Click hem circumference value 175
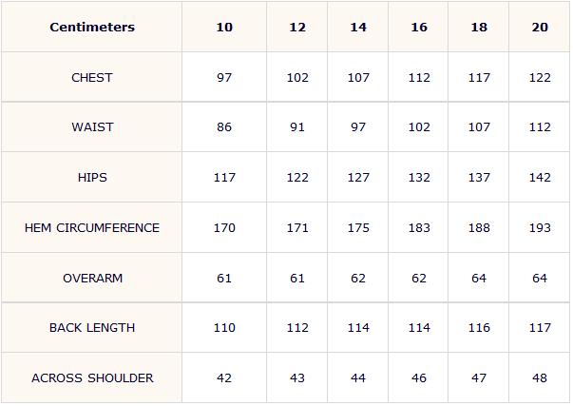Screen dimensions: 573x406 click(x=358, y=228)
